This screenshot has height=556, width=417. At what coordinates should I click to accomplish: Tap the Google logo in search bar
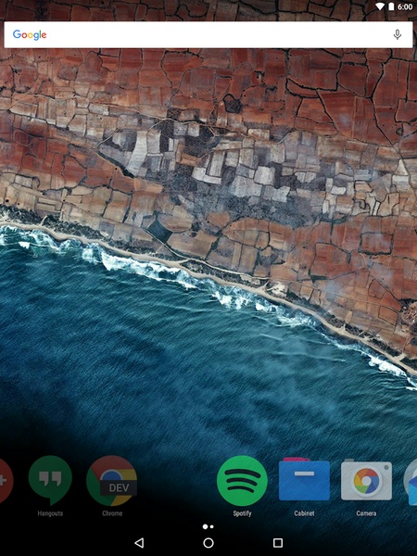pos(30,35)
